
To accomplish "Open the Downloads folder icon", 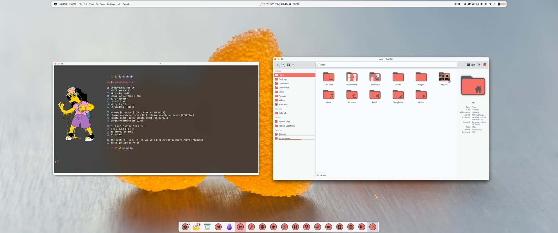I will (x=375, y=77).
